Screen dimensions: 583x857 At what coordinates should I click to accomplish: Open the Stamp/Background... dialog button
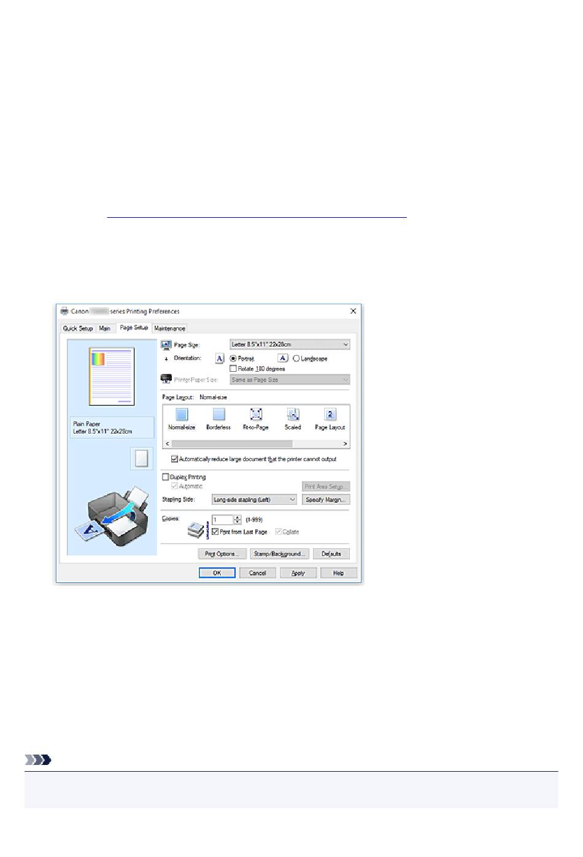[x=279, y=554]
